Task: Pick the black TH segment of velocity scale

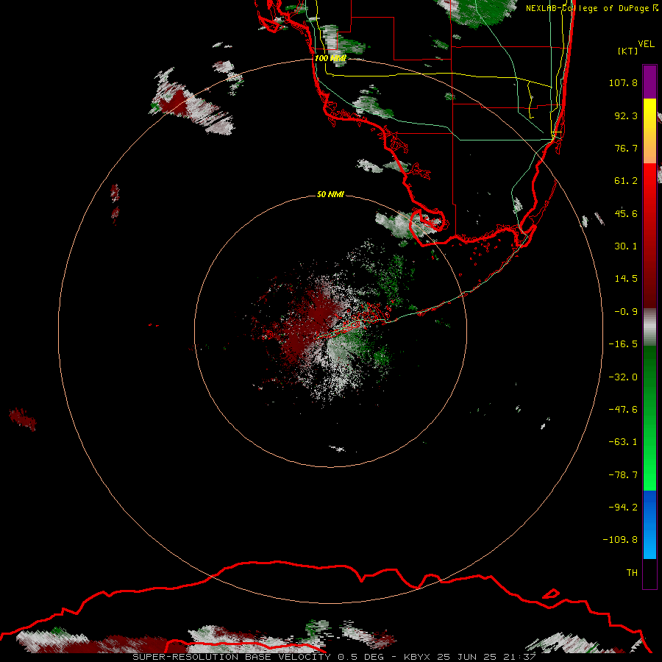Action: (649, 574)
